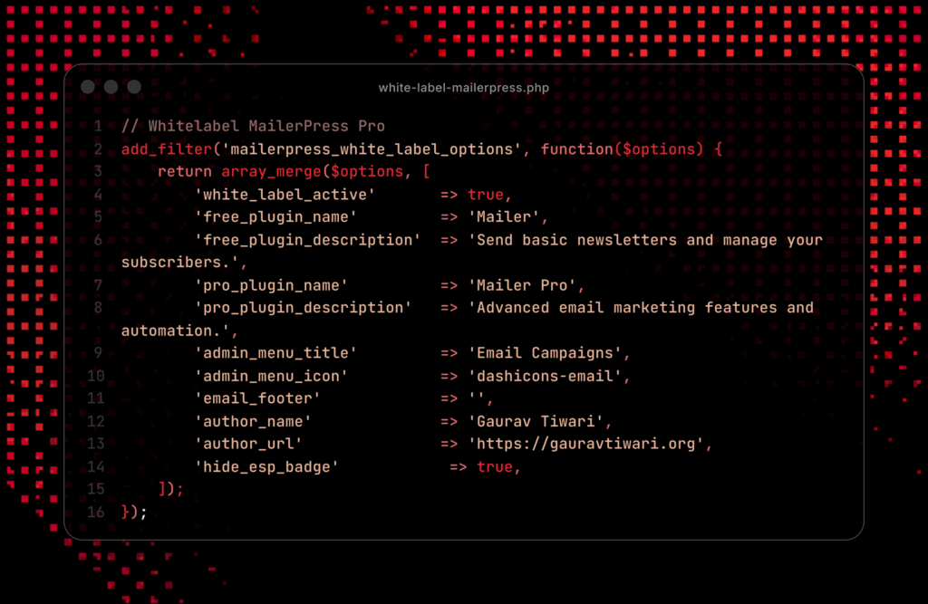Image resolution: width=928 pixels, height=604 pixels.
Task: Click line number 7 in the gutter
Action: (98, 285)
